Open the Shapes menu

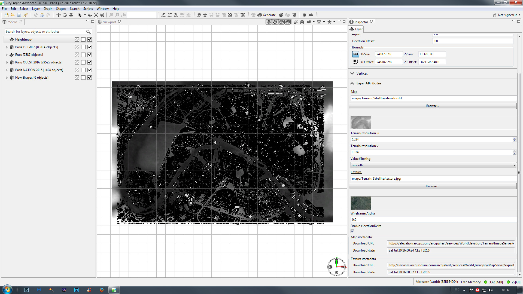(x=61, y=9)
